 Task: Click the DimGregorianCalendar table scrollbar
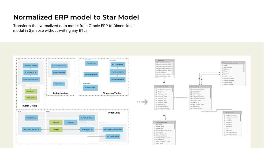pos(244,68)
